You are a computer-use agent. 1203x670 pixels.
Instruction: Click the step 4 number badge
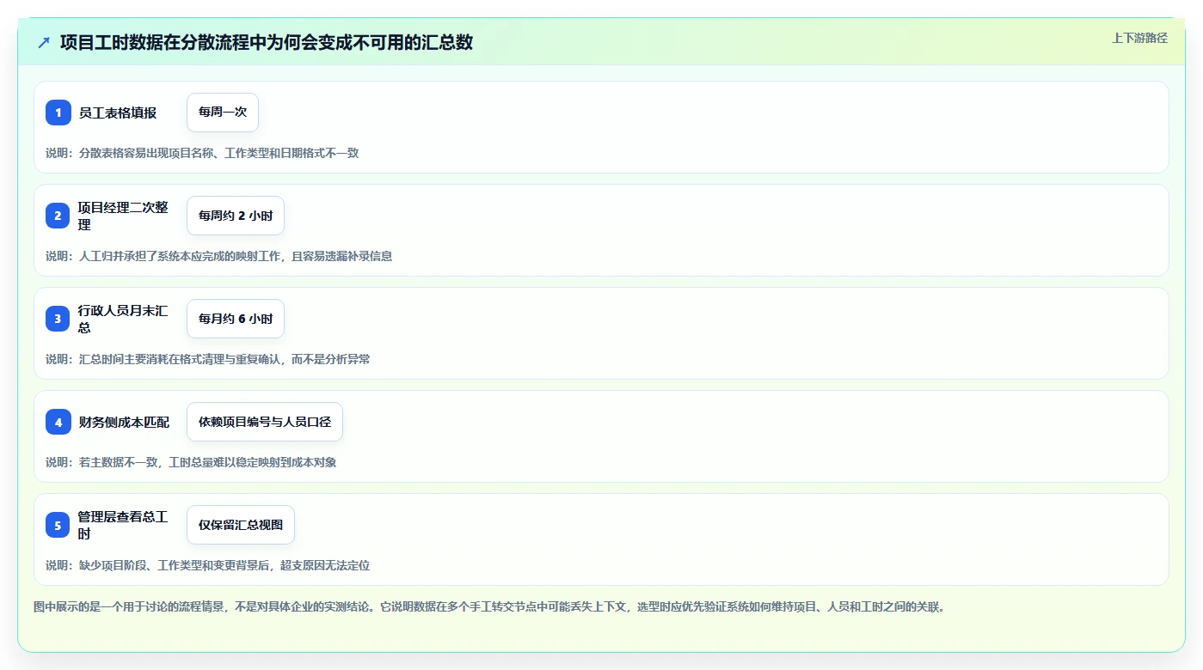[x=58, y=422]
